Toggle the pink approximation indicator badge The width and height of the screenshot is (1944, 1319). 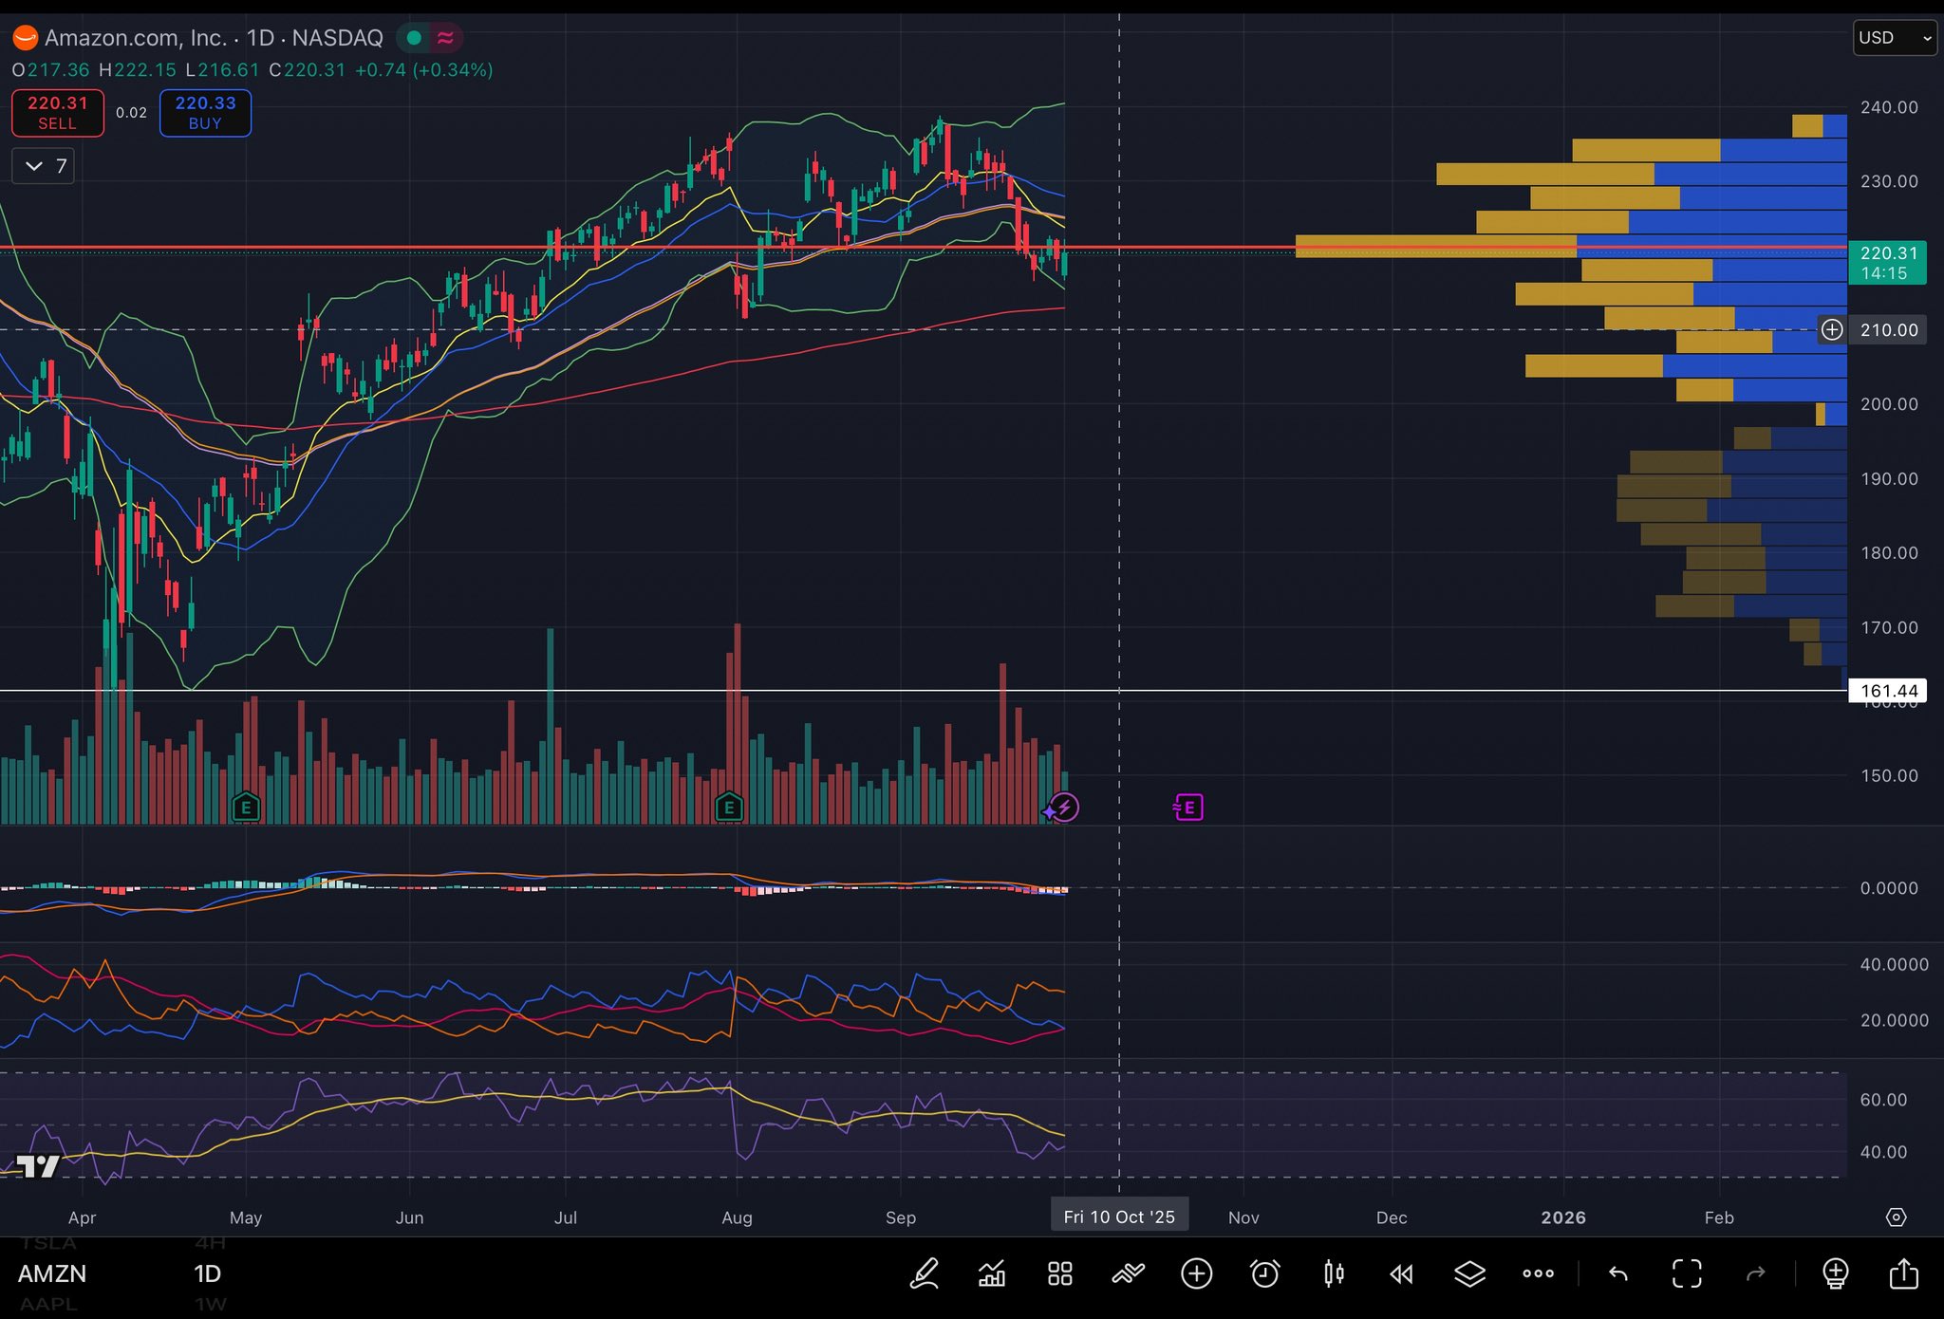pyautogui.click(x=445, y=38)
